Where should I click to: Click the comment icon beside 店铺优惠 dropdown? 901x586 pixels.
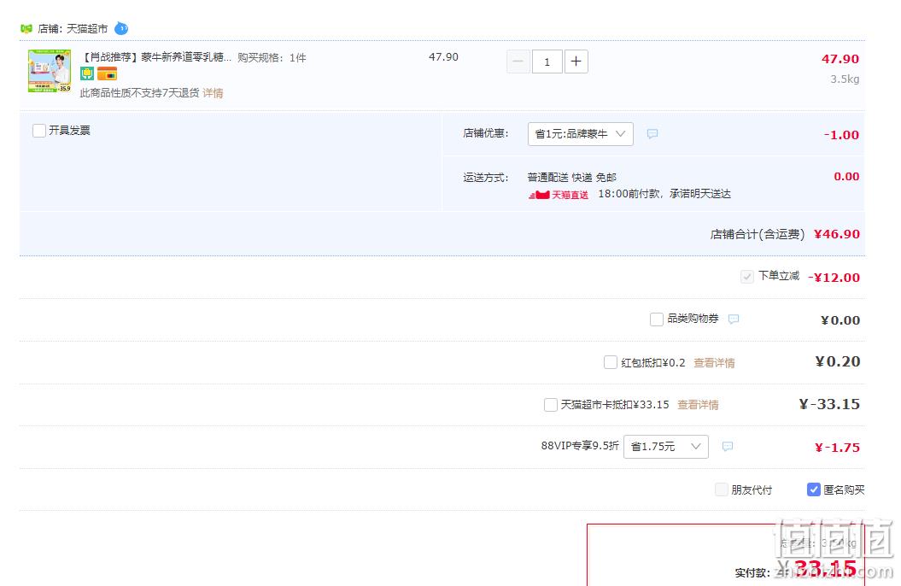tap(652, 134)
